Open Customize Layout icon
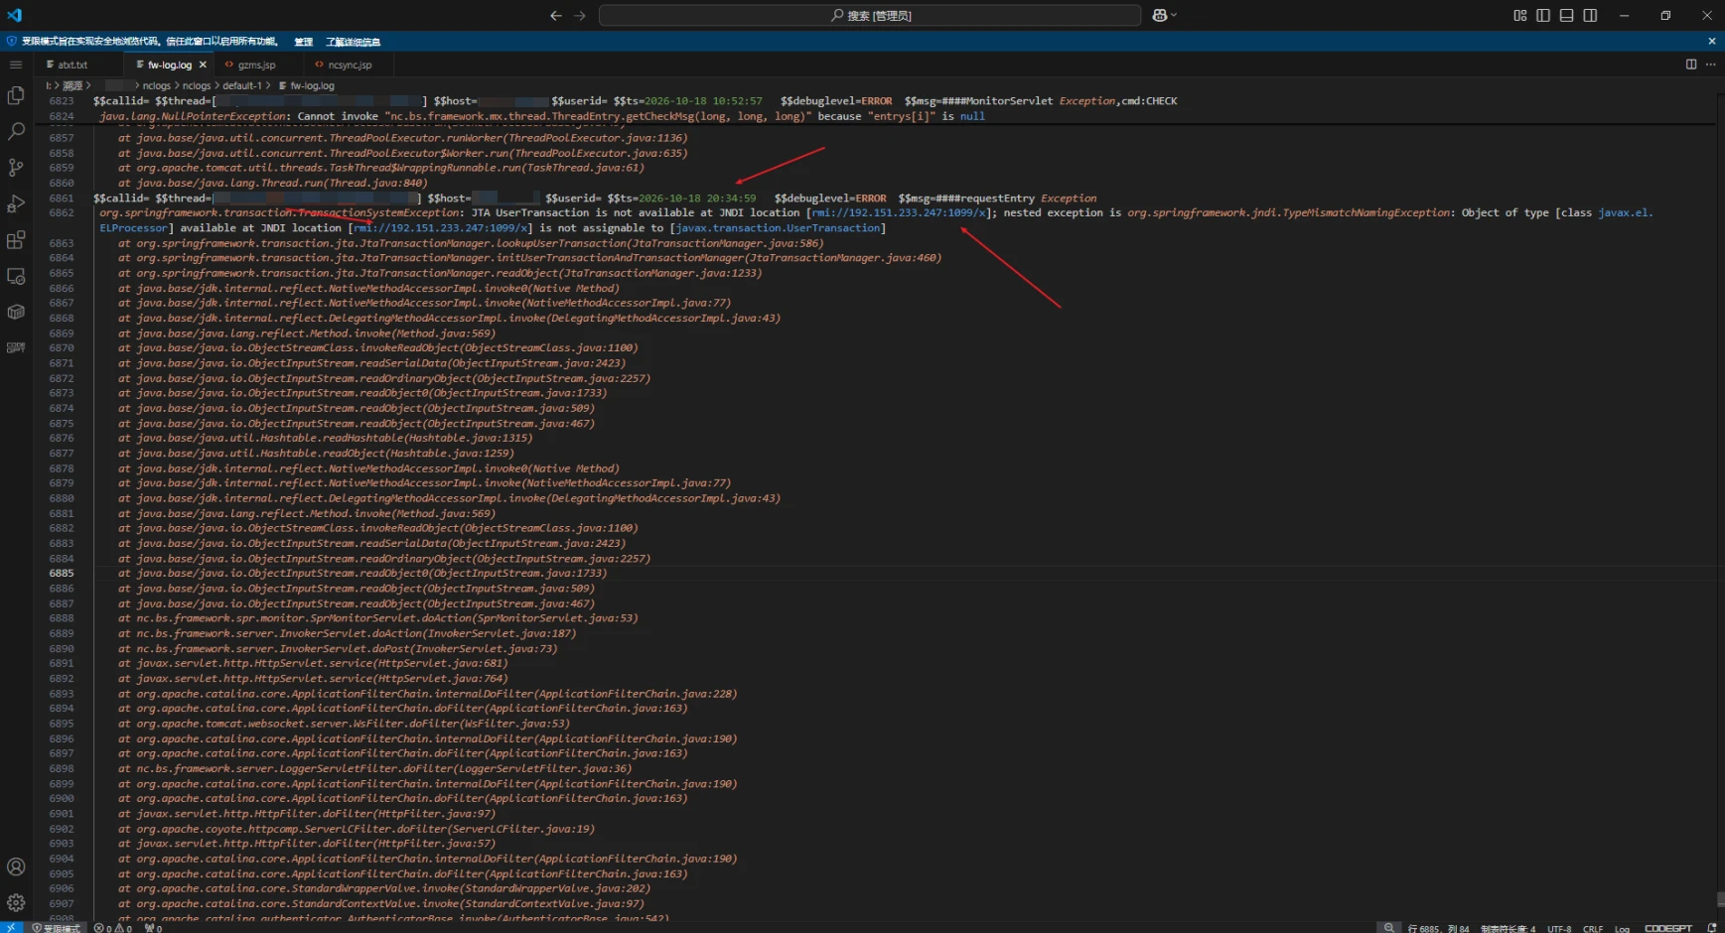The height and width of the screenshot is (933, 1725). 1519,15
